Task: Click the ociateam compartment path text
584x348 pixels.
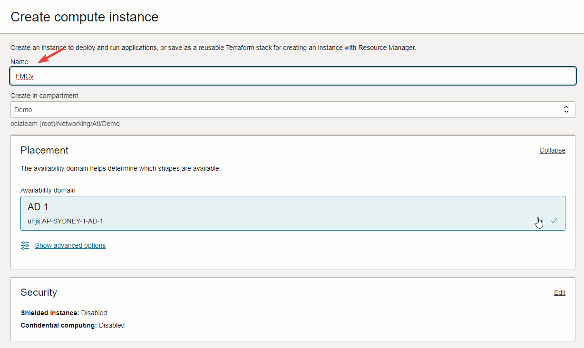Action: pos(65,124)
